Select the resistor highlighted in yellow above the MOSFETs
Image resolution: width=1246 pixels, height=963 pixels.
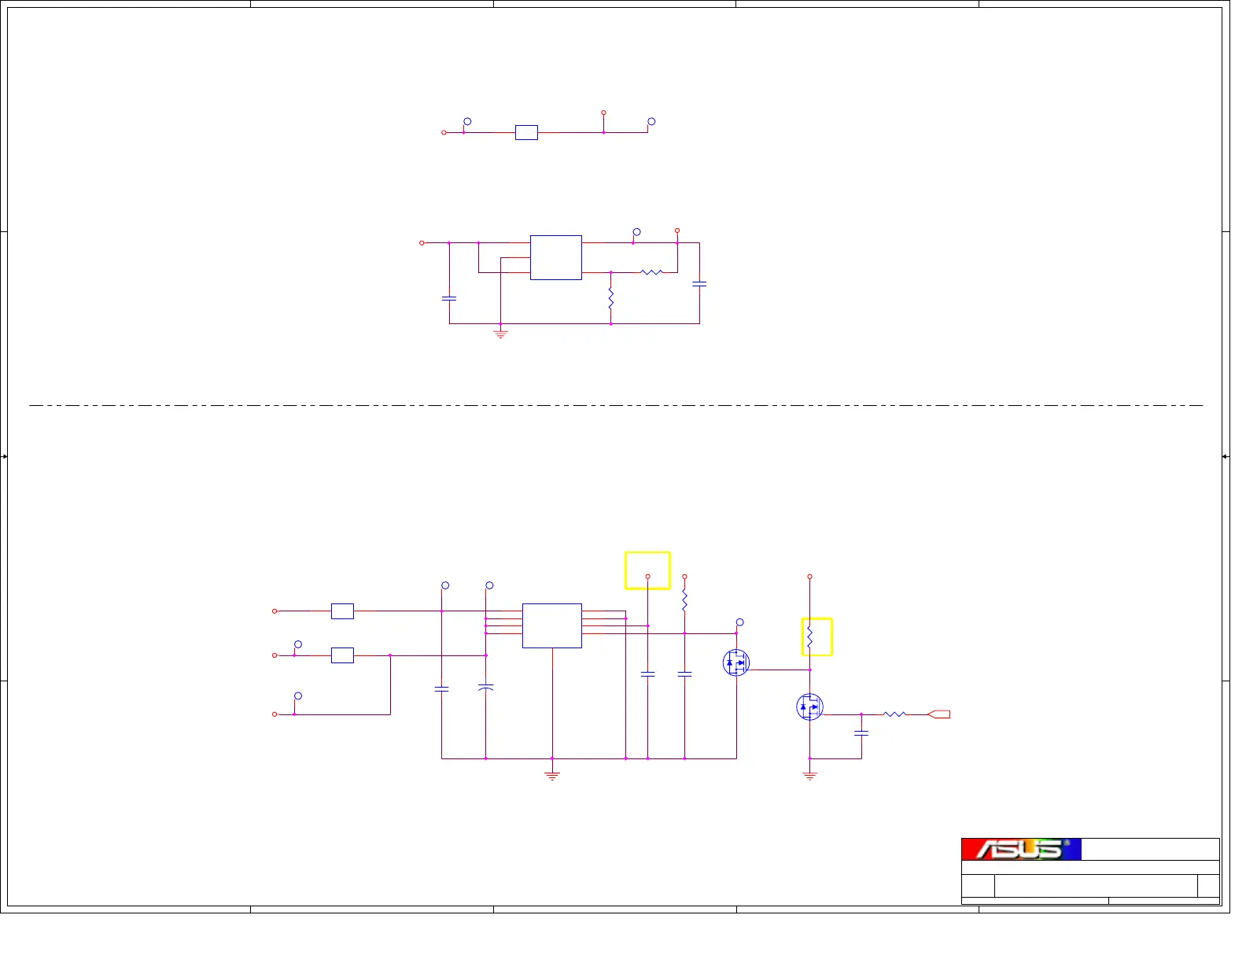[x=809, y=637]
